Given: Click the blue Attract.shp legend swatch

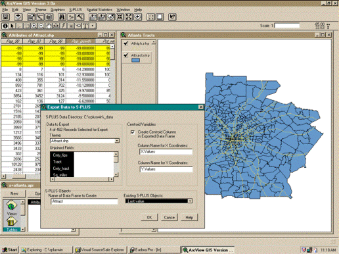Looking at the screenshot, I should [x=135, y=60].
